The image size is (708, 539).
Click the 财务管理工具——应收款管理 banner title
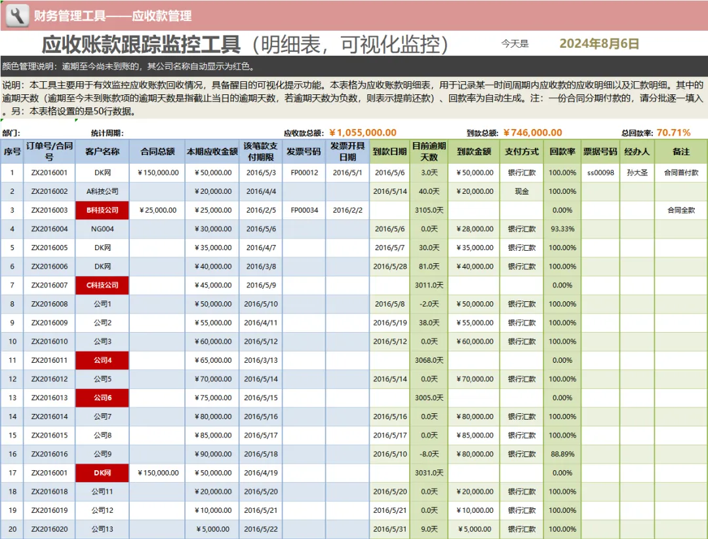pyautogui.click(x=113, y=16)
